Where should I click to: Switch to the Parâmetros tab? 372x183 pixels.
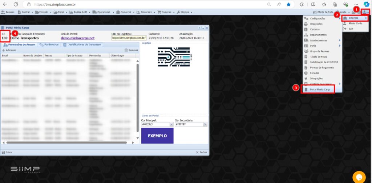click(x=49, y=44)
